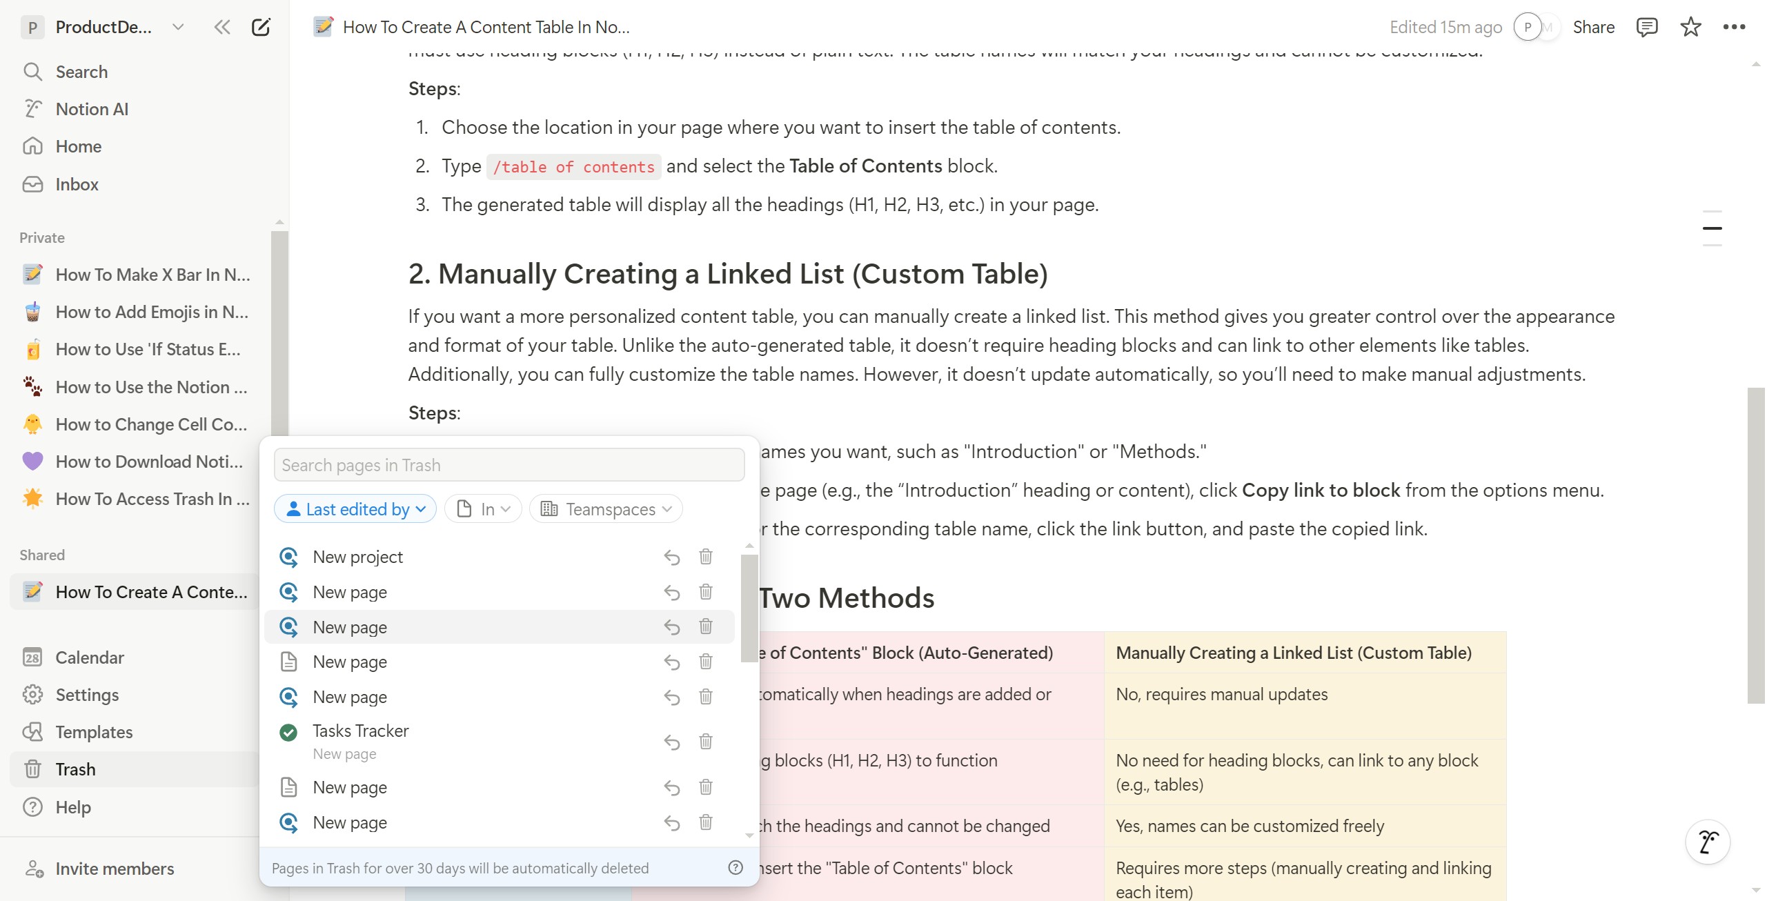This screenshot has width=1767, height=901.
Task: Open 'How To Make X Bar In N...' page
Action: coord(140,275)
